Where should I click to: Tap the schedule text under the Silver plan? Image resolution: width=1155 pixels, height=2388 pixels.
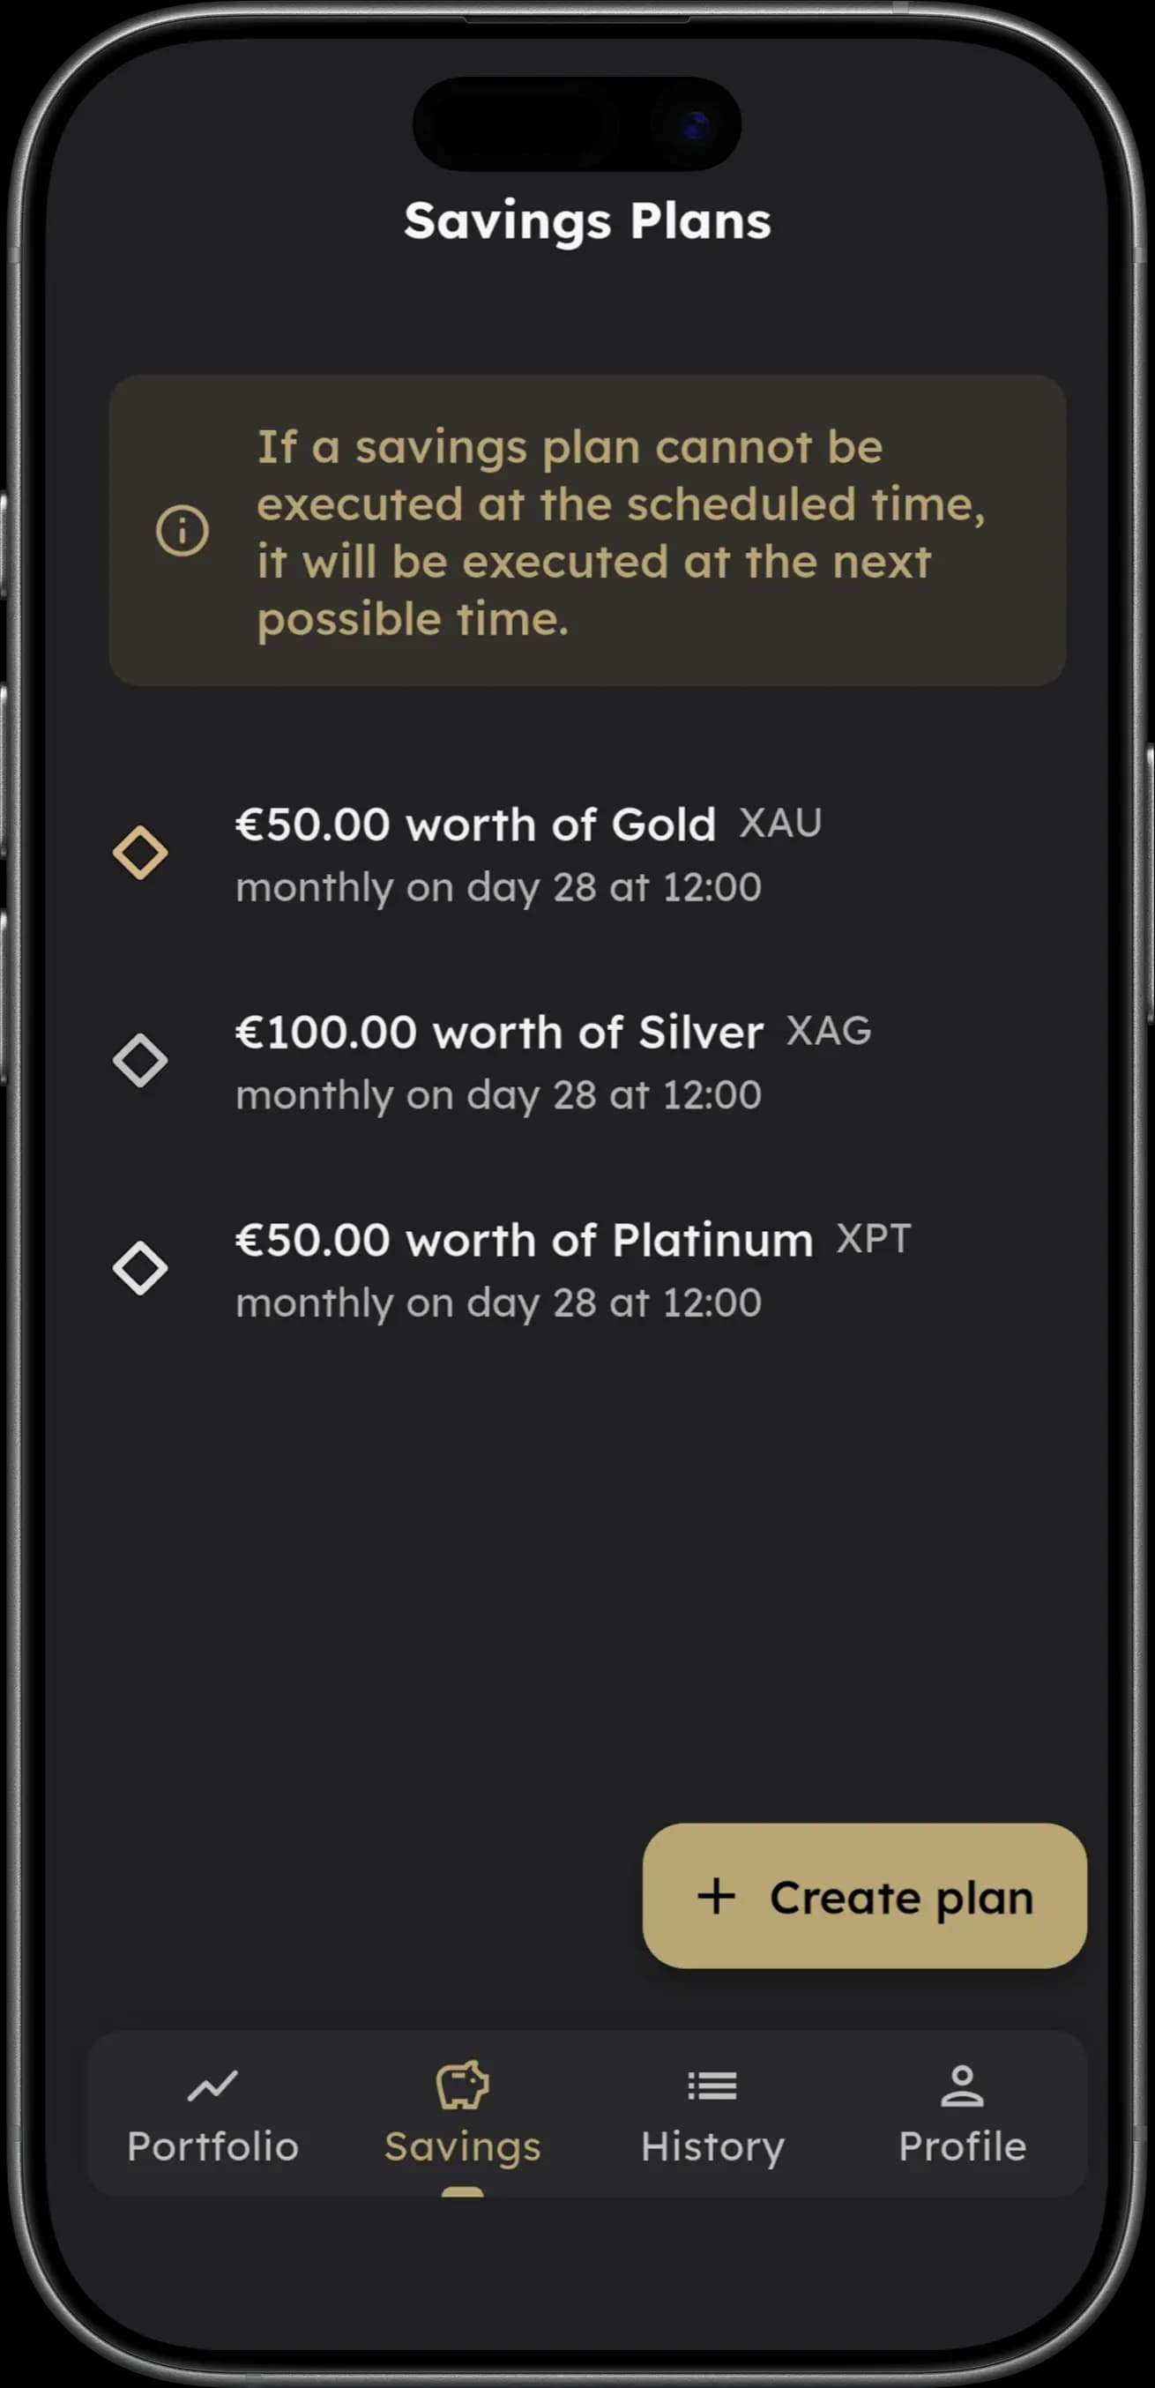(x=498, y=1095)
